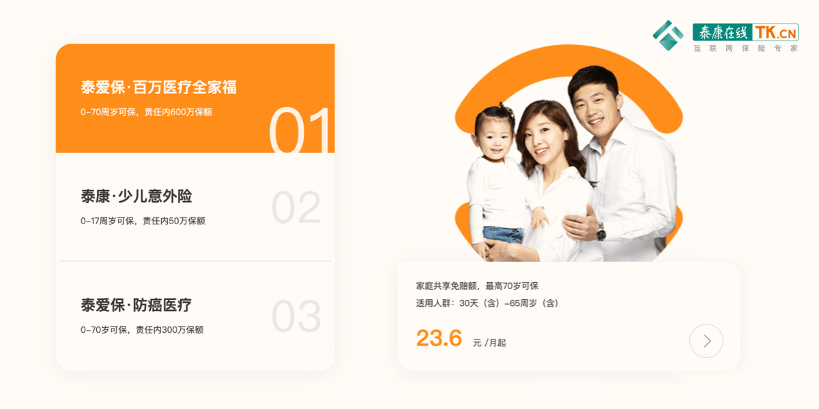Click the 泰康在线 green logo text

point(723,32)
